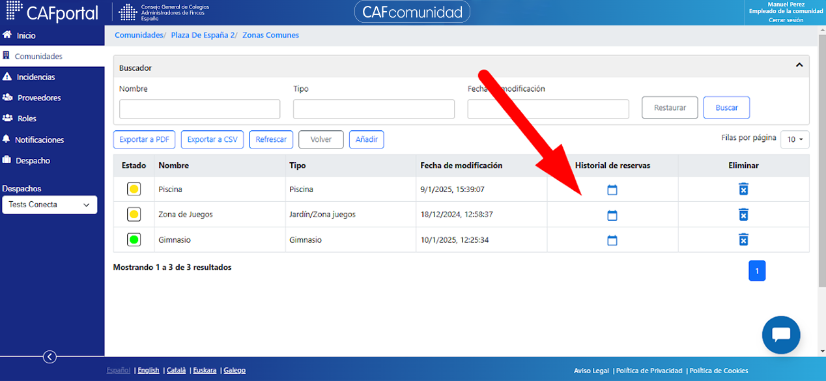Click the Añadir button

[367, 139]
